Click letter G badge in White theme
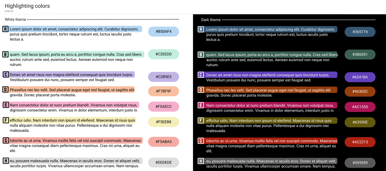 pyautogui.click(x=6, y=140)
